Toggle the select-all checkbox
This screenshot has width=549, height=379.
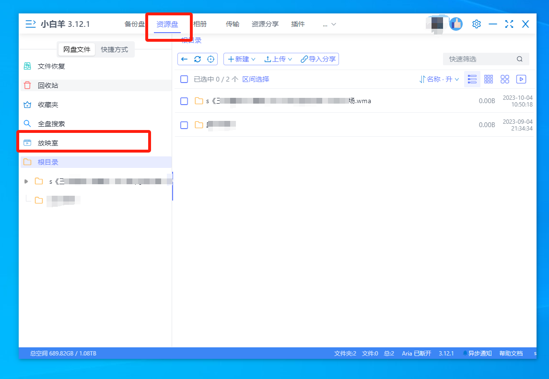[x=184, y=79]
